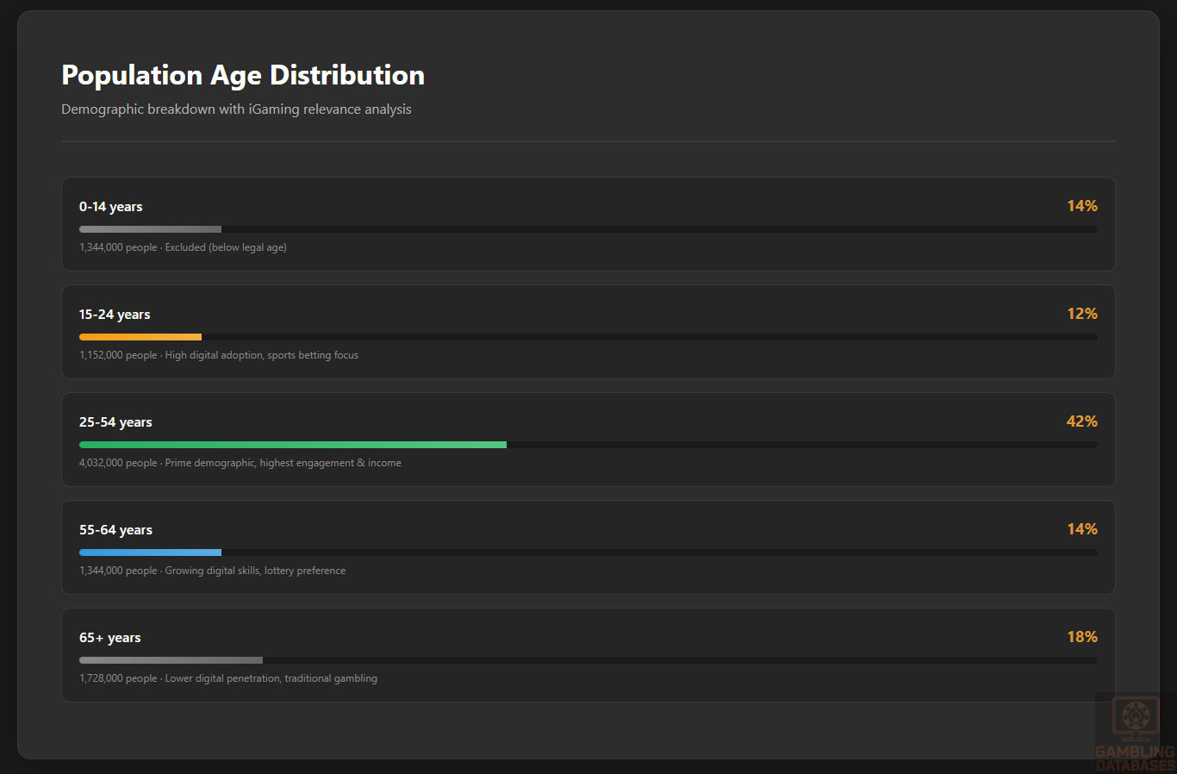Click the green 25-54 years progress bar

293,445
